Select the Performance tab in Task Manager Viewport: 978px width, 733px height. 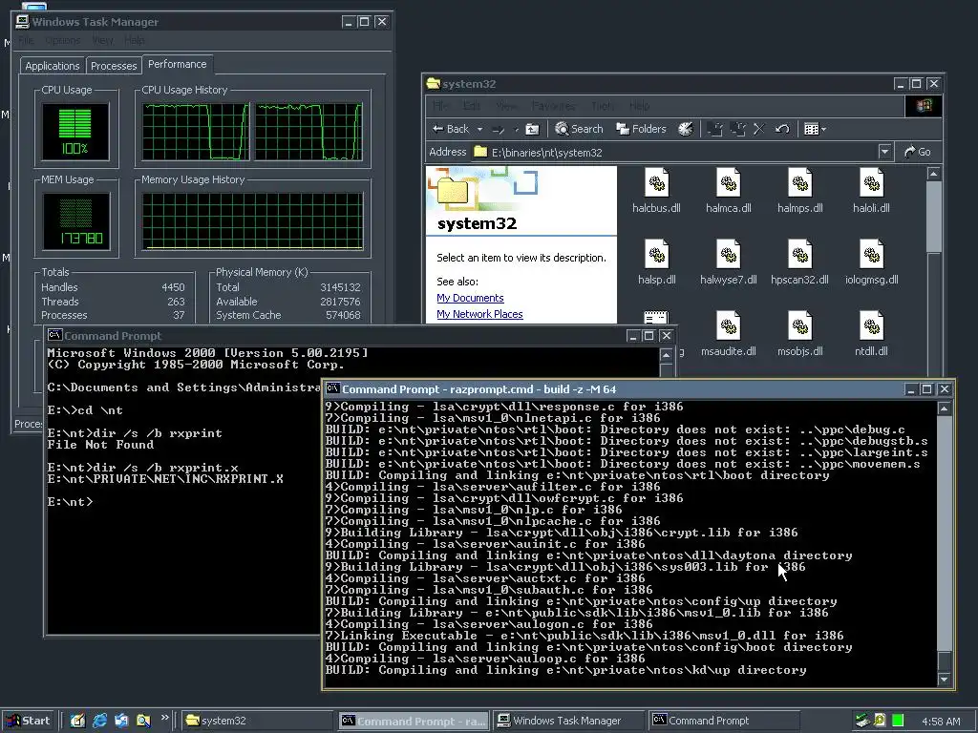pyautogui.click(x=177, y=64)
